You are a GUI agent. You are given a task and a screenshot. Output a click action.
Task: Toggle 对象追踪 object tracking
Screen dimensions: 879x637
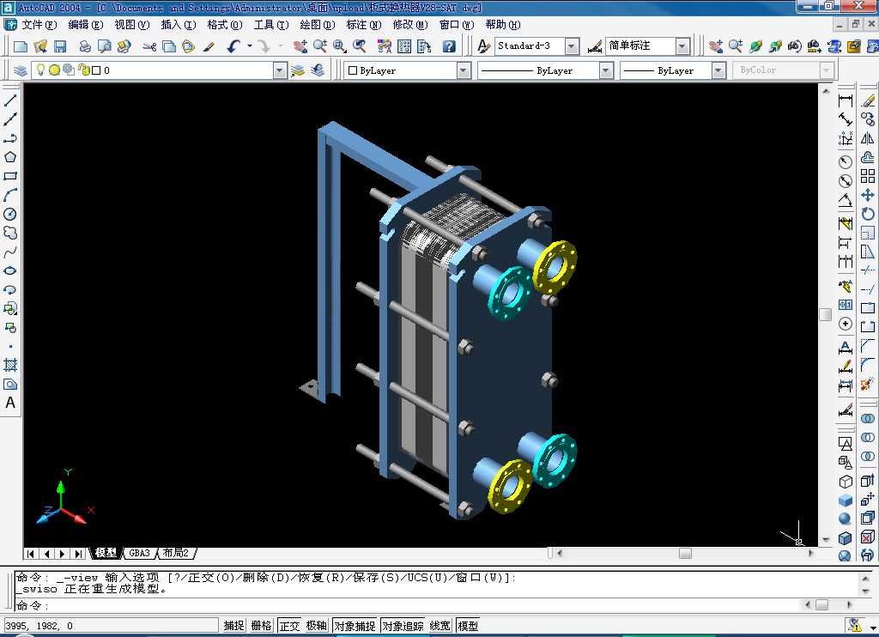coord(403,626)
